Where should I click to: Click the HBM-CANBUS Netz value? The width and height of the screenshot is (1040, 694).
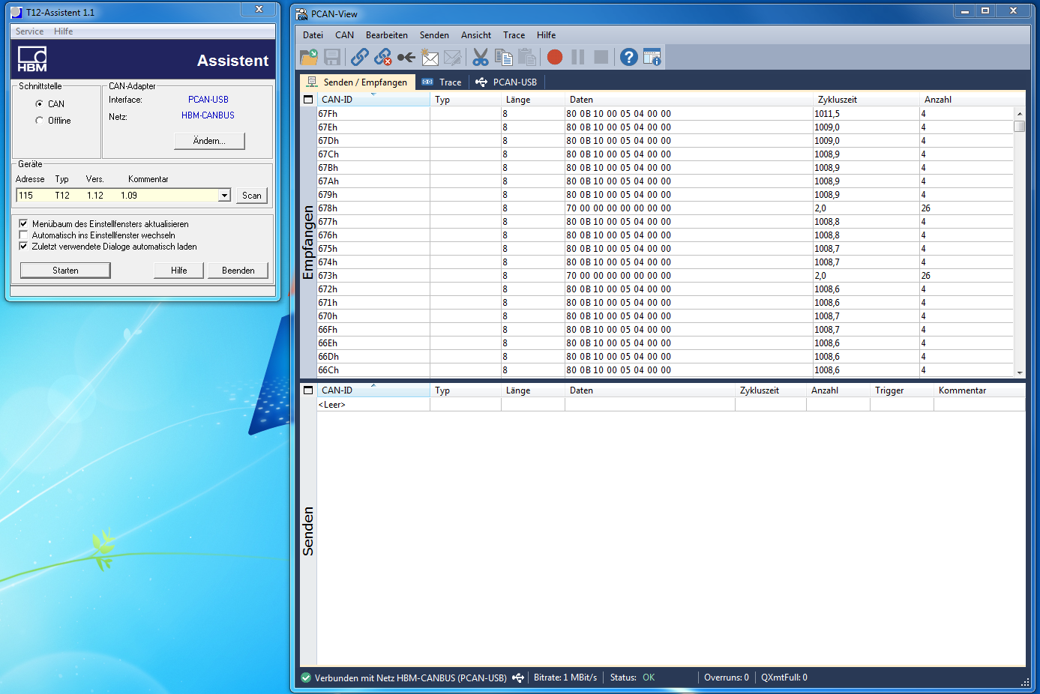[208, 115]
